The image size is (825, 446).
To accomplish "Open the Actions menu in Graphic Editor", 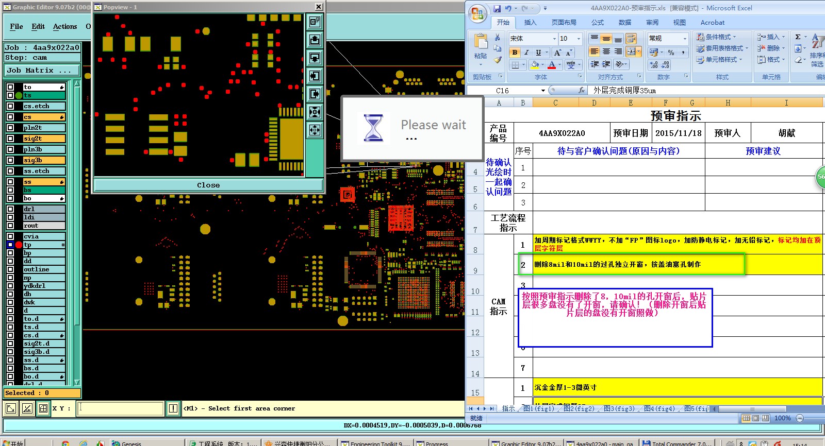I will (x=65, y=26).
